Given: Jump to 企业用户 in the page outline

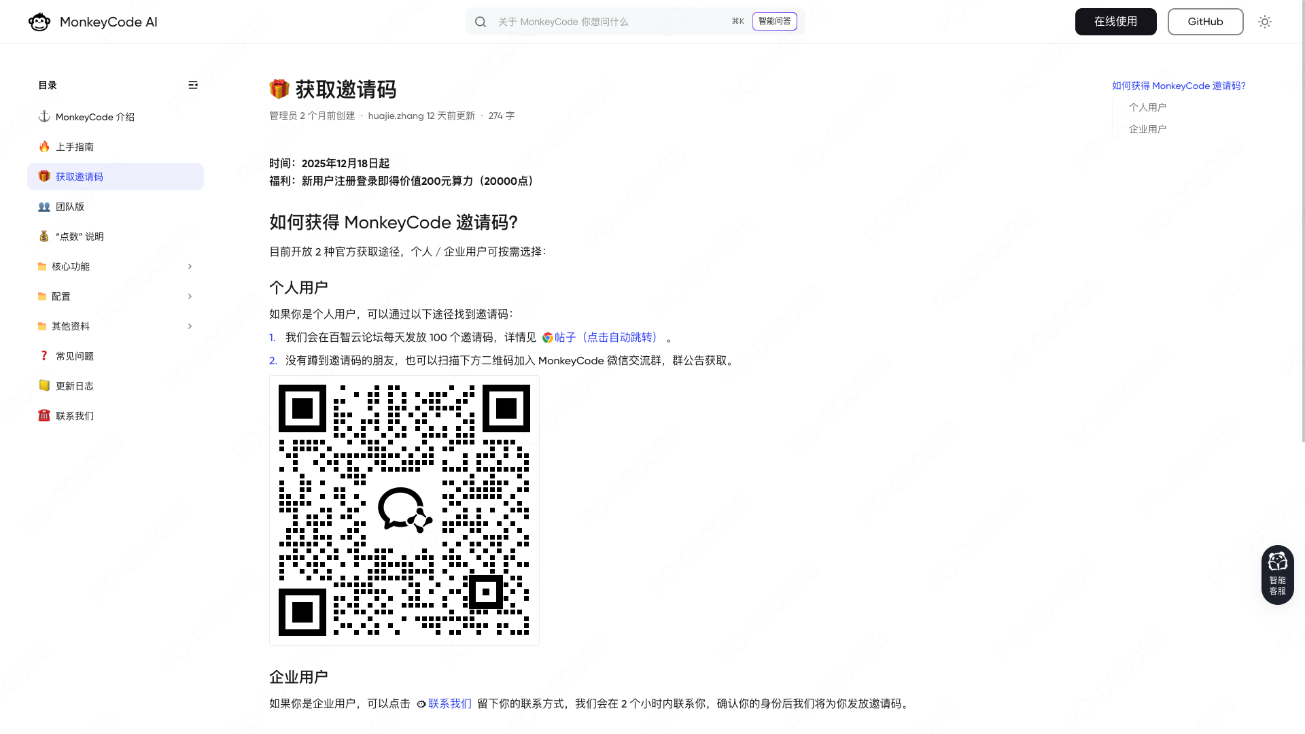Looking at the screenshot, I should (x=1147, y=129).
